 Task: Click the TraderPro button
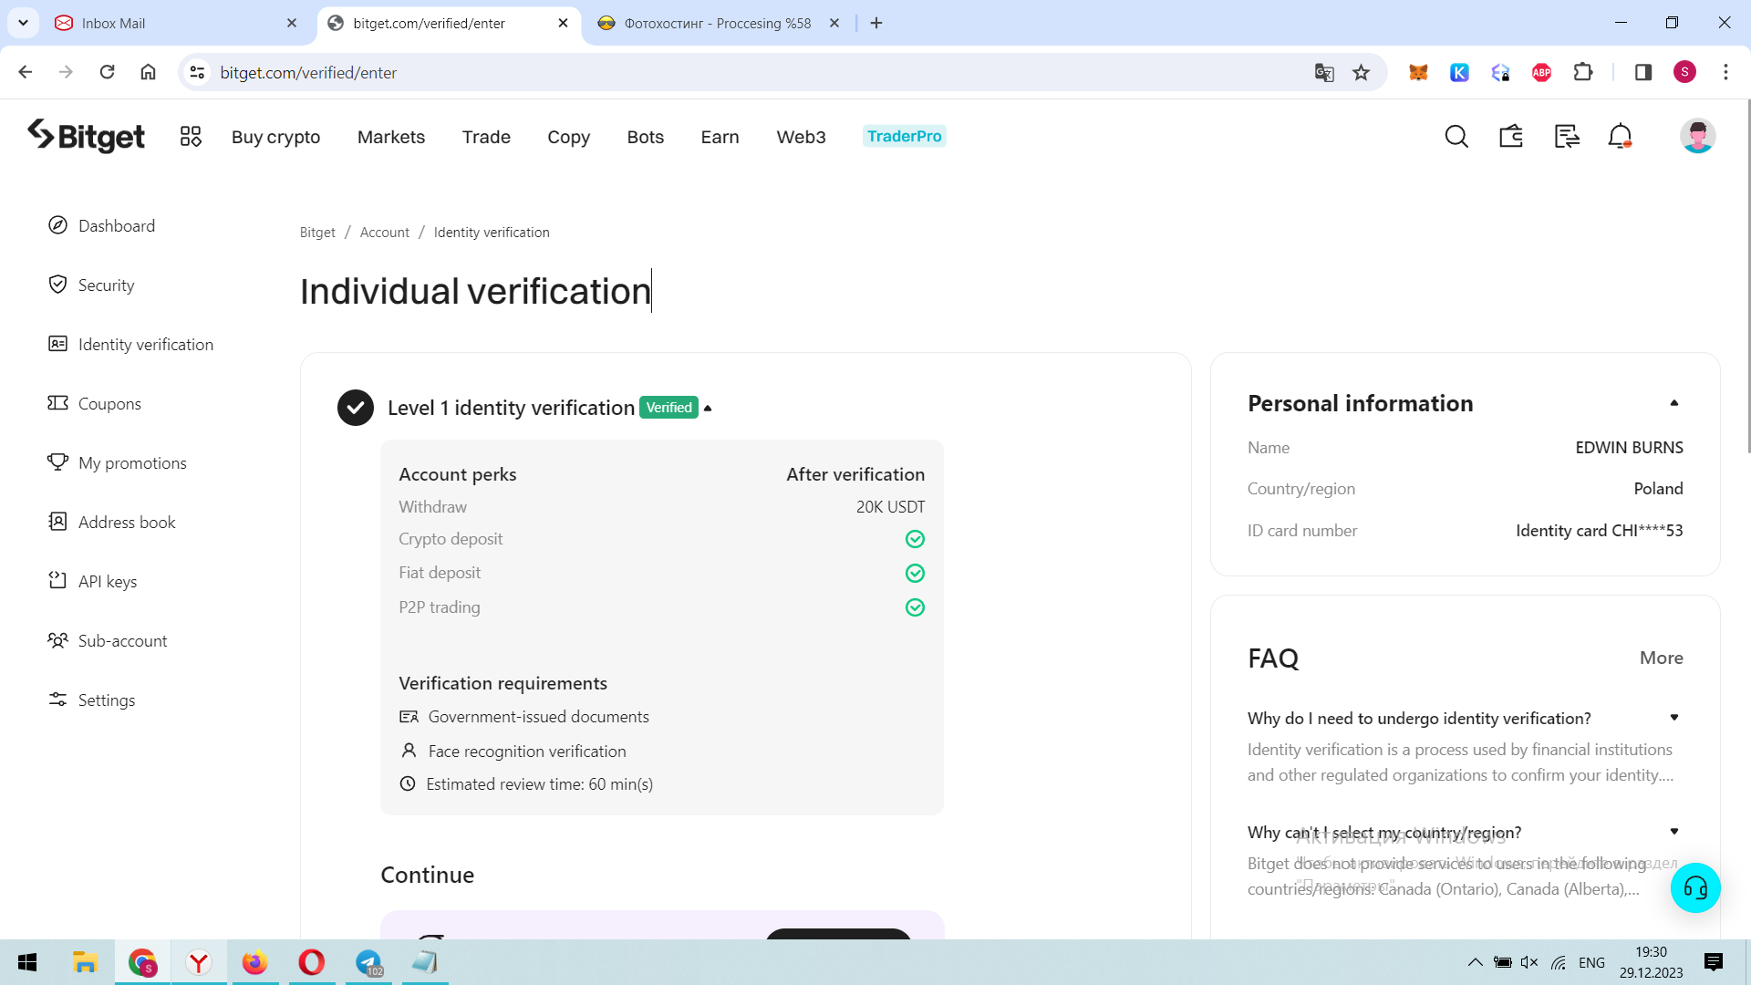point(904,136)
